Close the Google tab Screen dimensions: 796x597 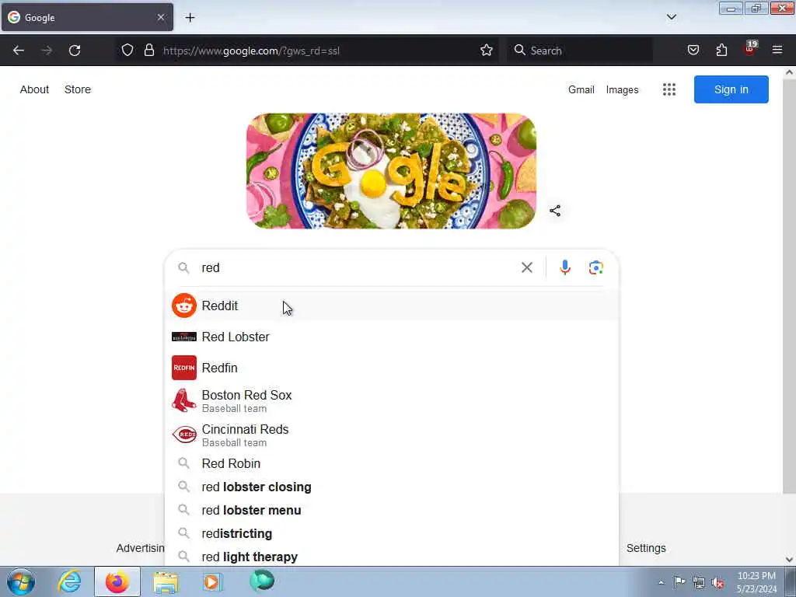click(x=161, y=17)
